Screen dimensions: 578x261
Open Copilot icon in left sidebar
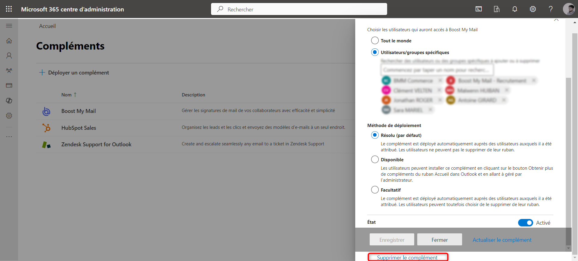(x=9, y=101)
